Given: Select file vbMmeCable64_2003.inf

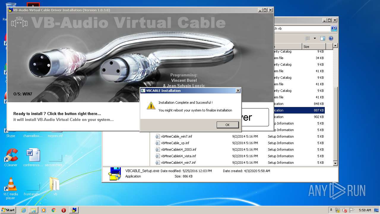Looking at the screenshot, I should click(x=178, y=150).
